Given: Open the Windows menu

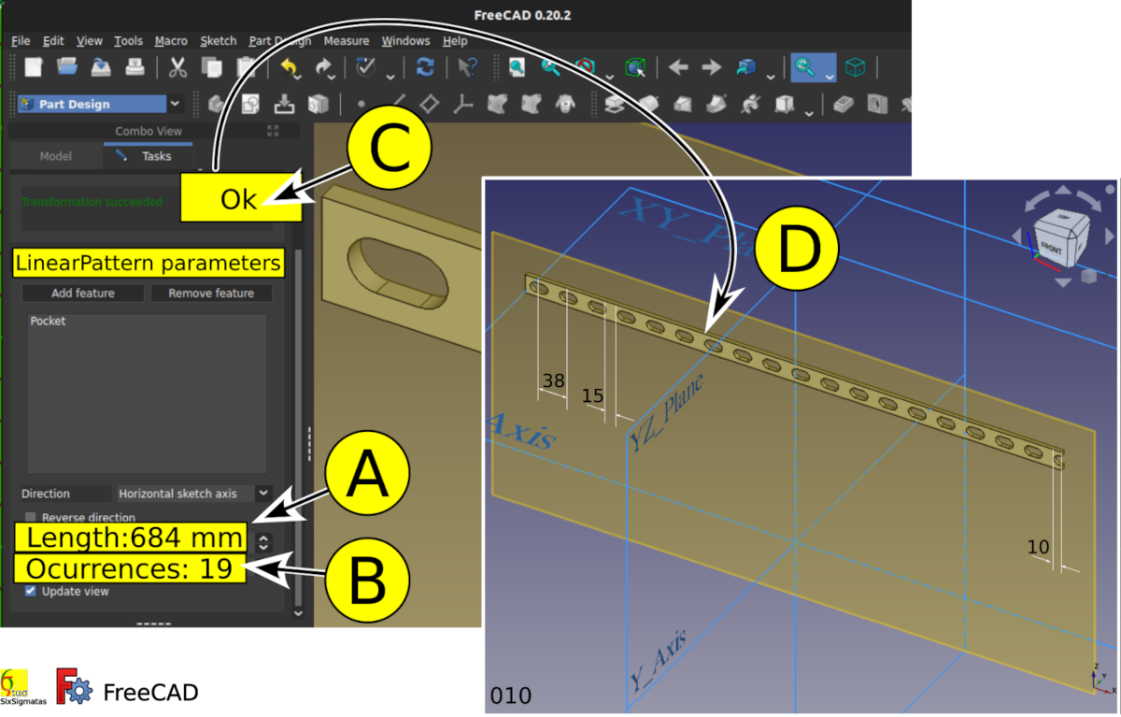Looking at the screenshot, I should [x=406, y=41].
